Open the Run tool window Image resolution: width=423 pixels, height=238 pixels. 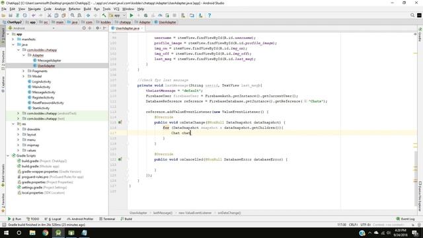[15, 219]
